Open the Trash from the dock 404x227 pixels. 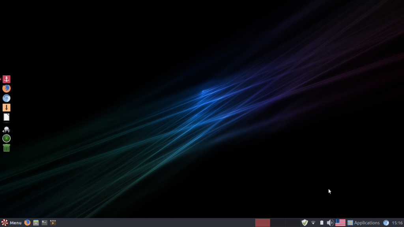[6, 148]
